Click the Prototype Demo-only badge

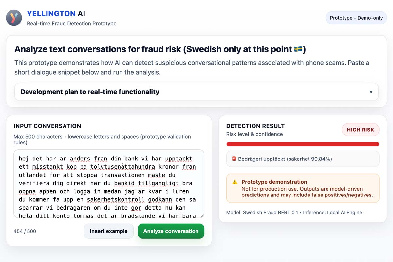(356, 18)
